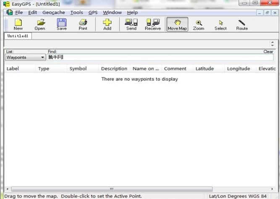Open the Edit menu
280x199 pixels.
pos(32,13)
